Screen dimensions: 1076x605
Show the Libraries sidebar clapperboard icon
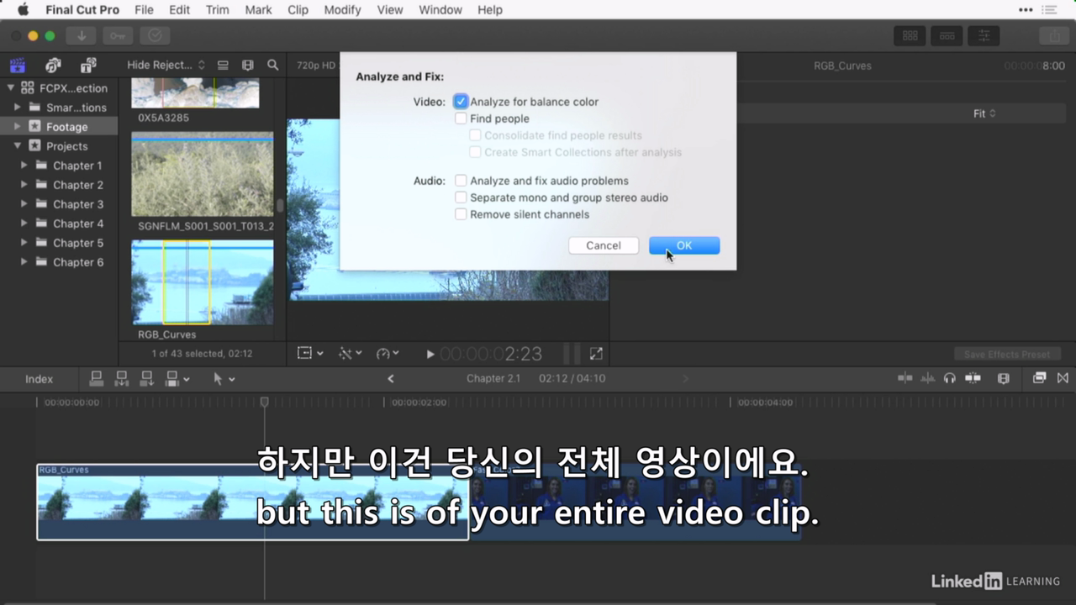point(18,66)
